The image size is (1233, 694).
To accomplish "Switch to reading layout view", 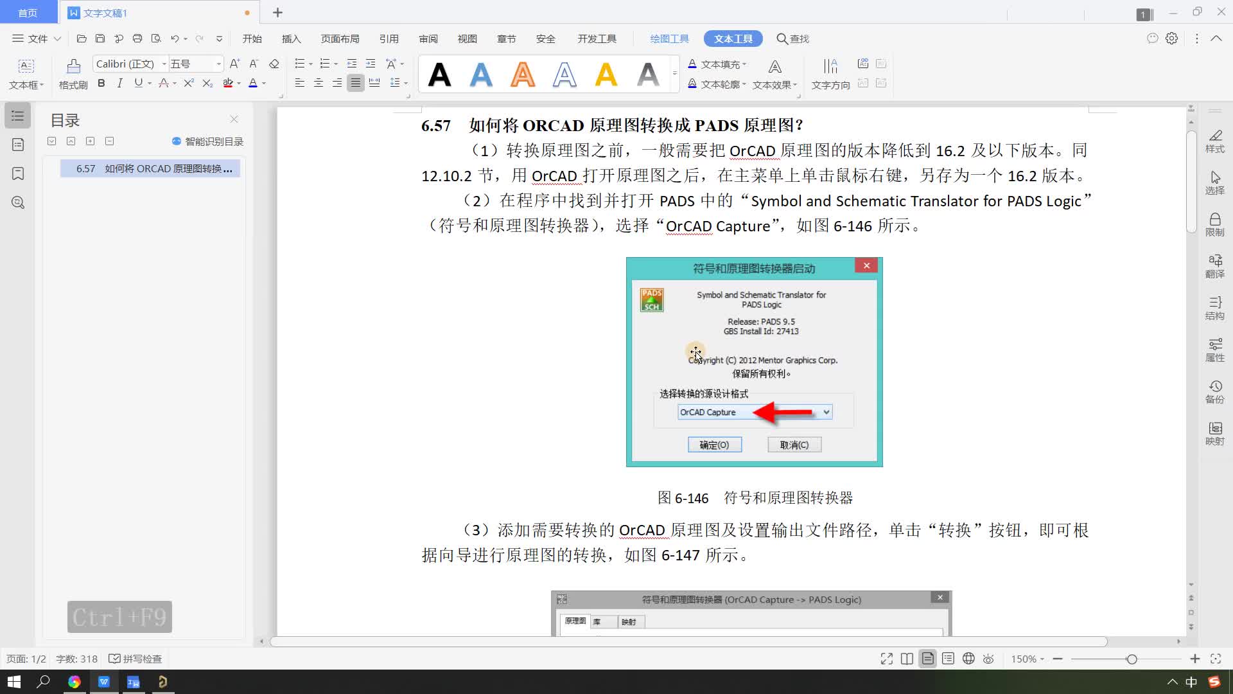I will click(907, 659).
